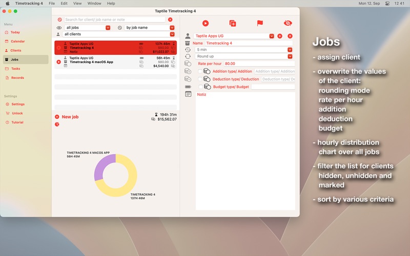Clear the search field with red X
This screenshot has height=256, width=410.
[170, 19]
